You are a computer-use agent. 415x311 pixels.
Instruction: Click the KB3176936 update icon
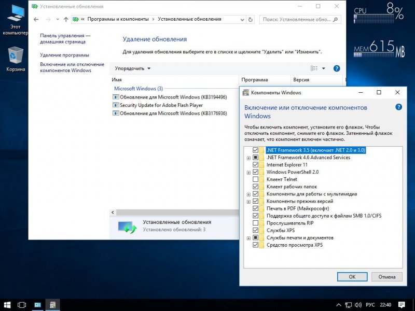click(x=116, y=114)
